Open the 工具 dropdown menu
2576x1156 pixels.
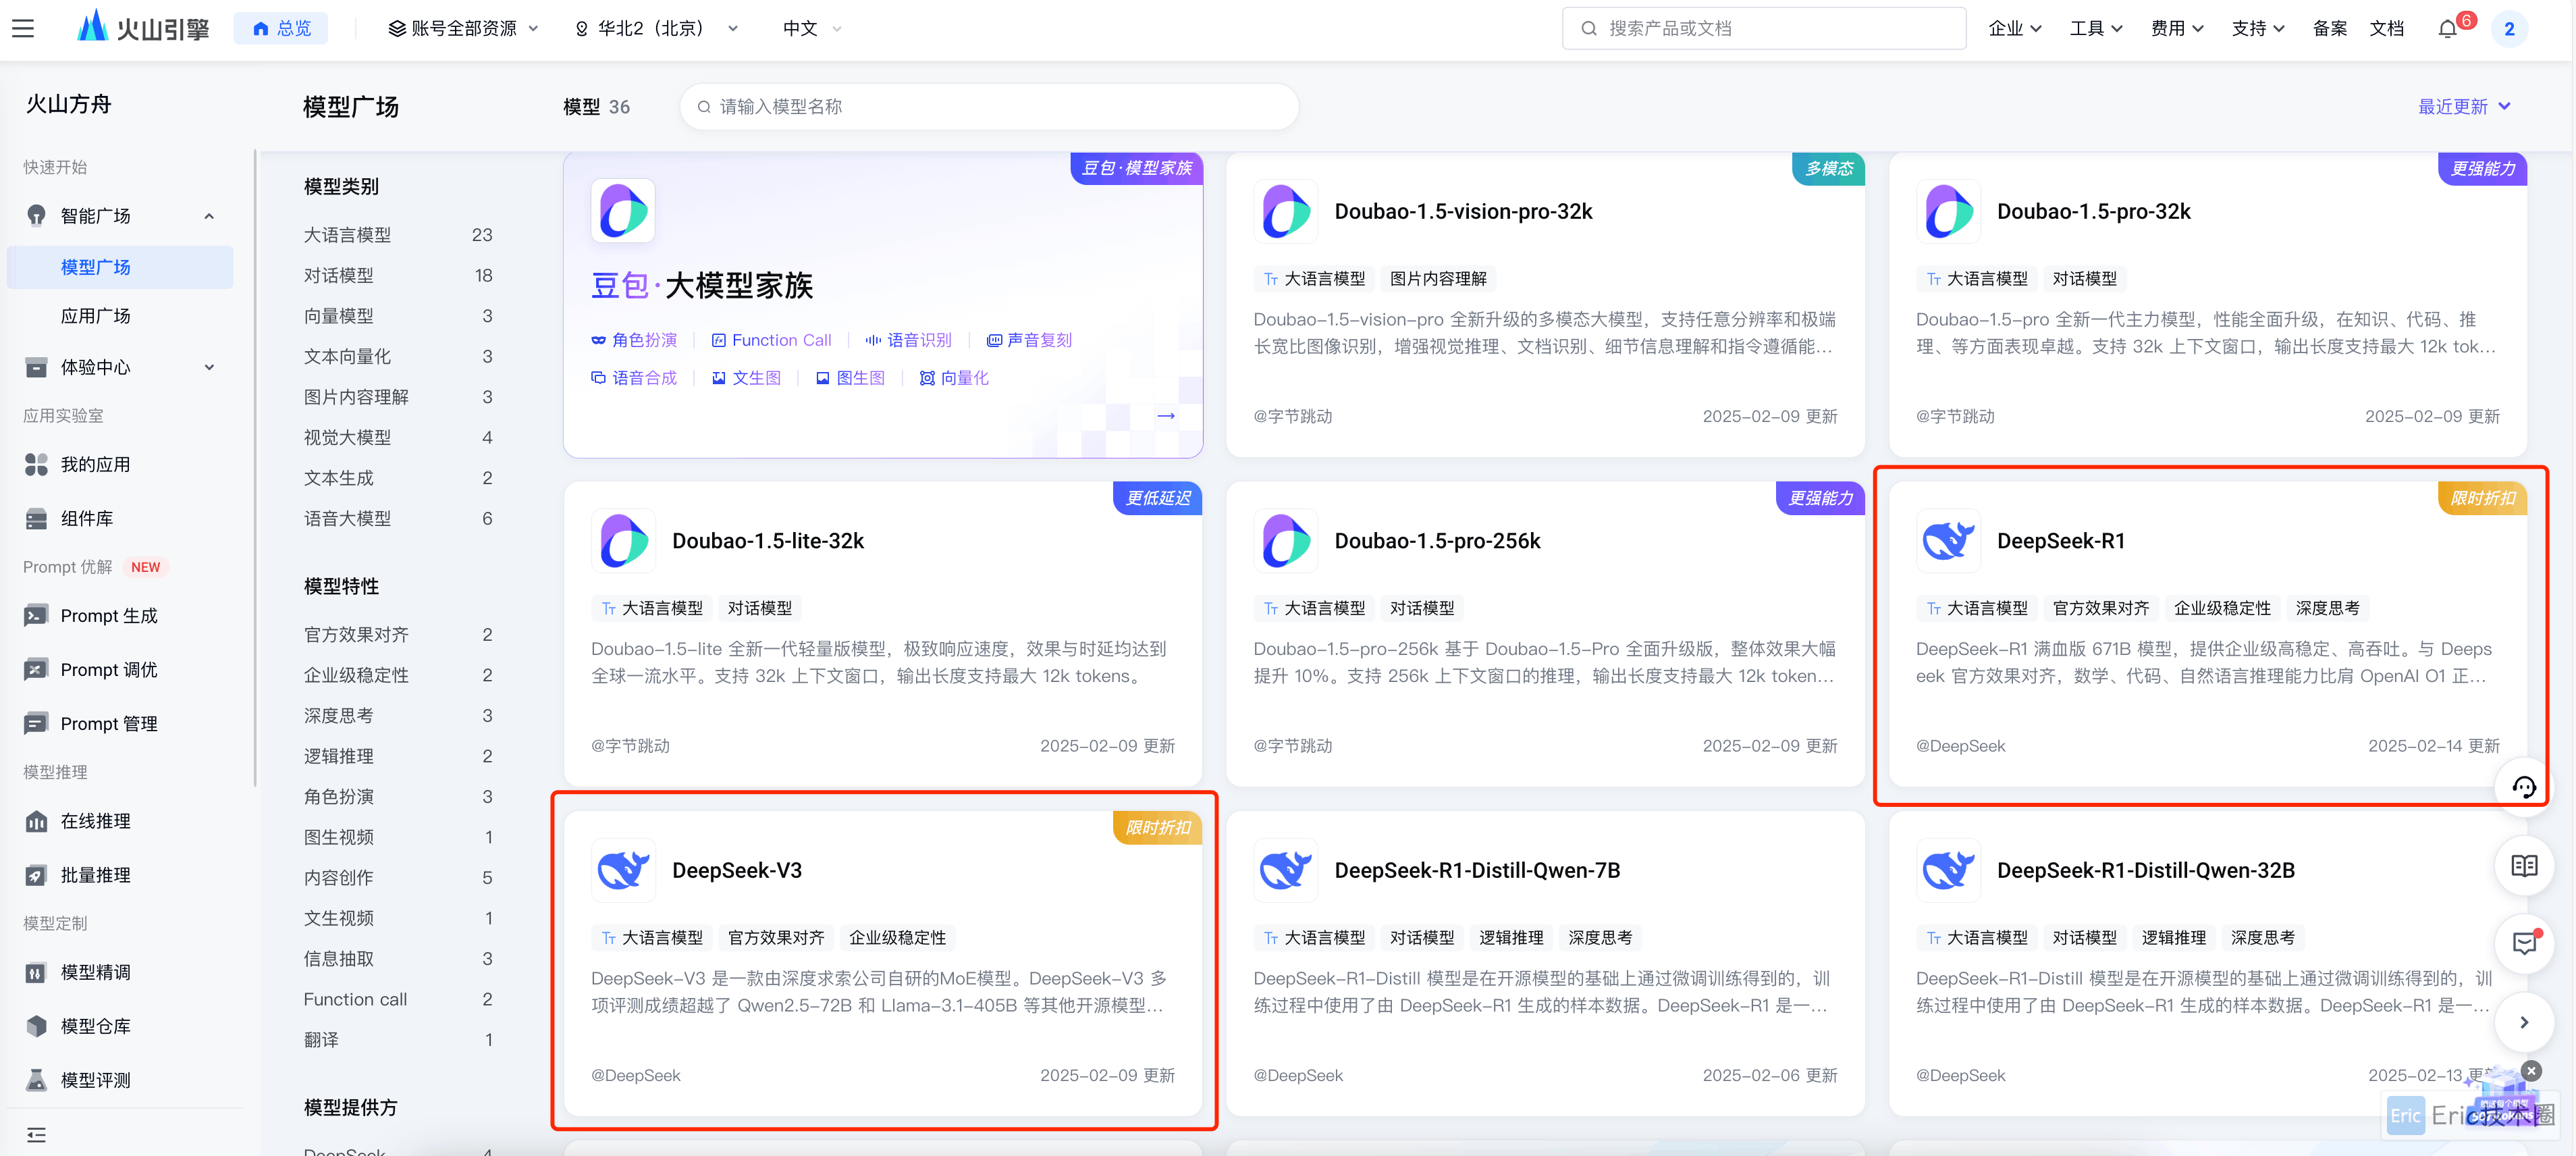(x=2095, y=29)
